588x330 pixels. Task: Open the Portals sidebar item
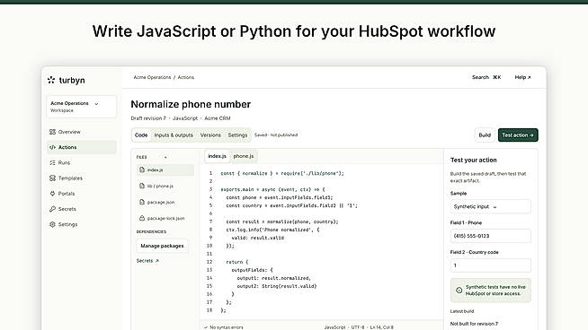pyautogui.click(x=82, y=194)
